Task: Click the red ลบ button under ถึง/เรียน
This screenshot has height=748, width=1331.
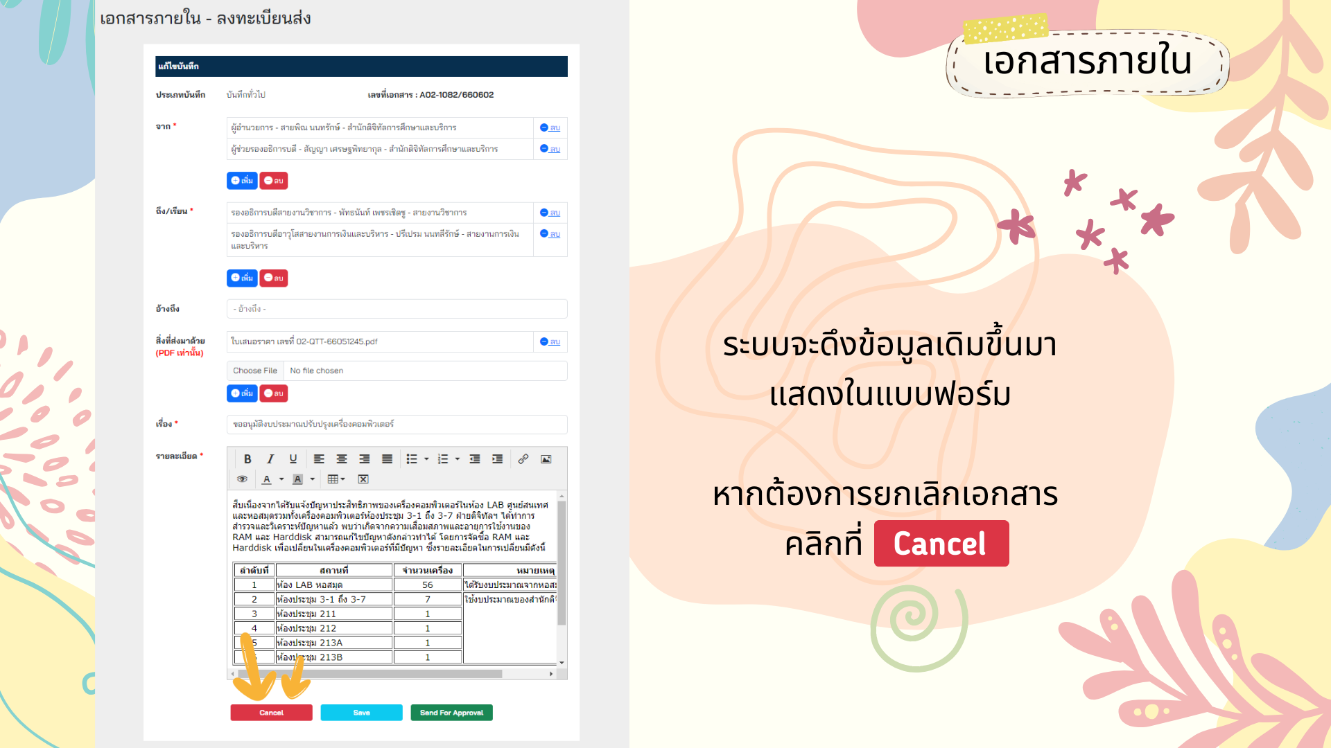Action: pos(274,278)
